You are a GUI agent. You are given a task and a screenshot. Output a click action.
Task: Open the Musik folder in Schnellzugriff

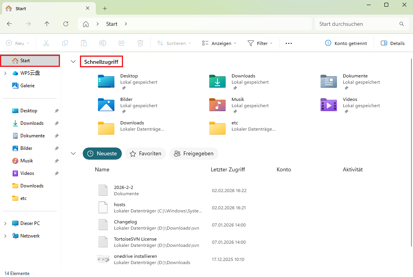point(217,105)
